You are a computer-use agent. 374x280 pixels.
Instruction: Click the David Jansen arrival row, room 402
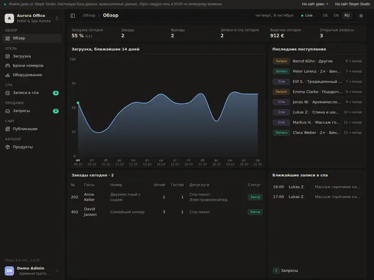[167, 212]
